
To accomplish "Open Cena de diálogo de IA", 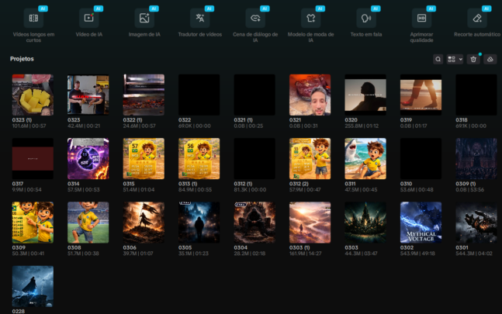I will pyautogui.click(x=254, y=18).
